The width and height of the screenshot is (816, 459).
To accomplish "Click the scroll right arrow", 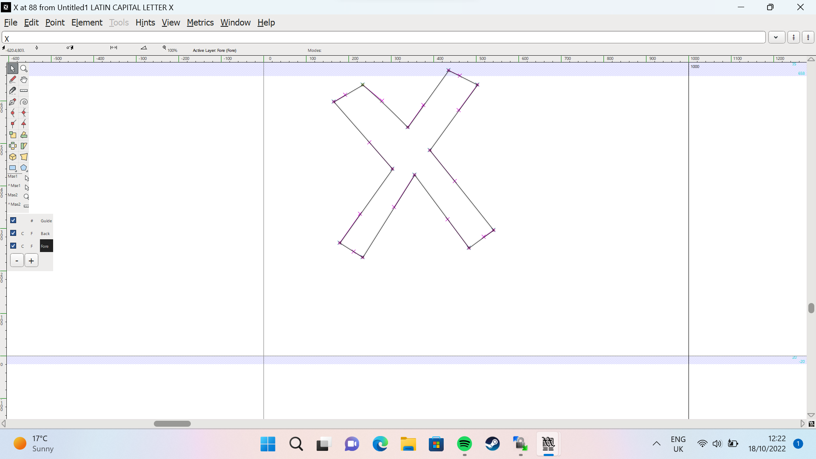I will (x=803, y=424).
